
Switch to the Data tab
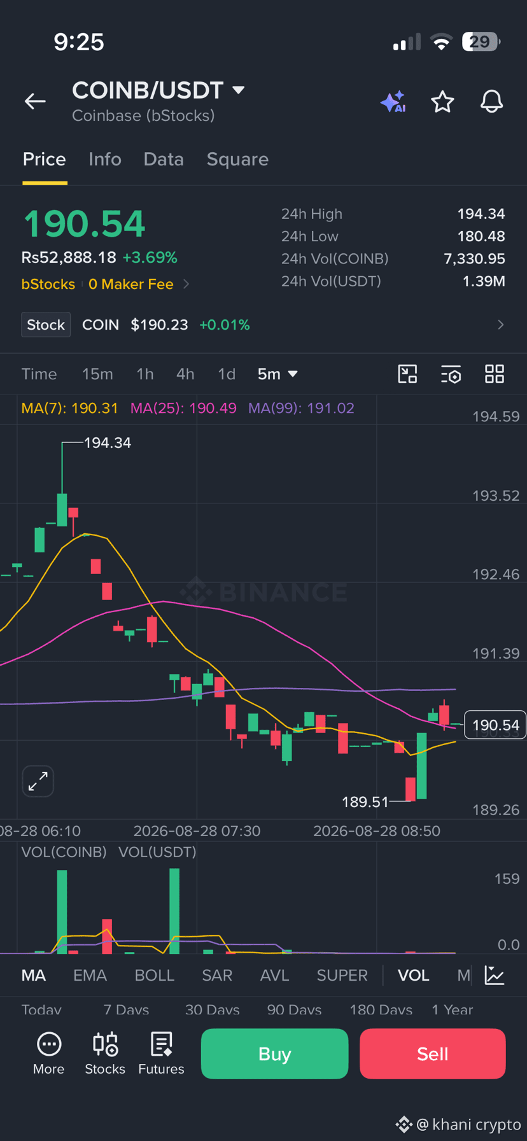point(164,159)
